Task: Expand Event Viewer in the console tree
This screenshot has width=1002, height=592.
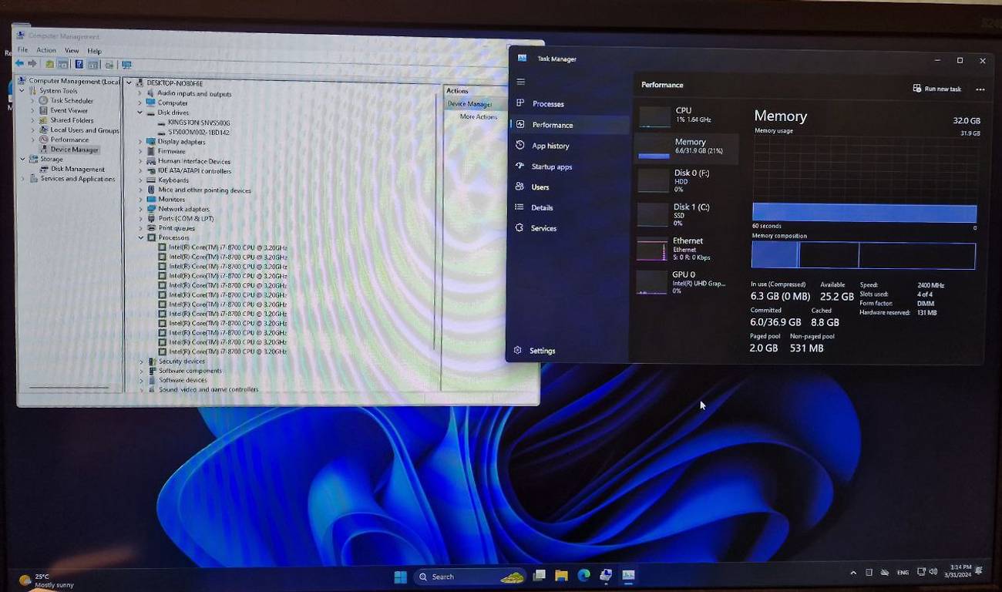Action: pyautogui.click(x=32, y=111)
